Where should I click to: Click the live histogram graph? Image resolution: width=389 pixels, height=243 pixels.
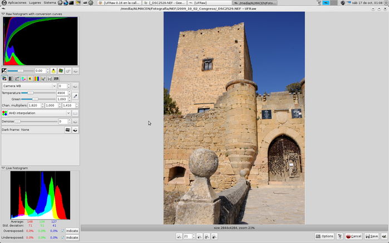40,195
